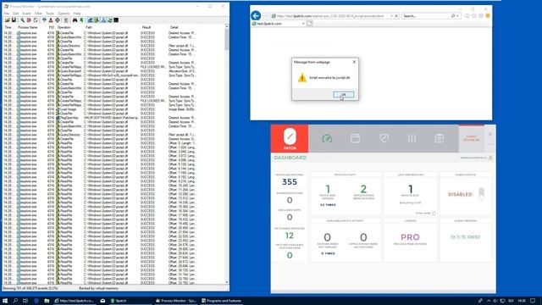Screen dimensions: 542x305
Task: Open the Tools menu in Process Monitor
Action: 50,14
